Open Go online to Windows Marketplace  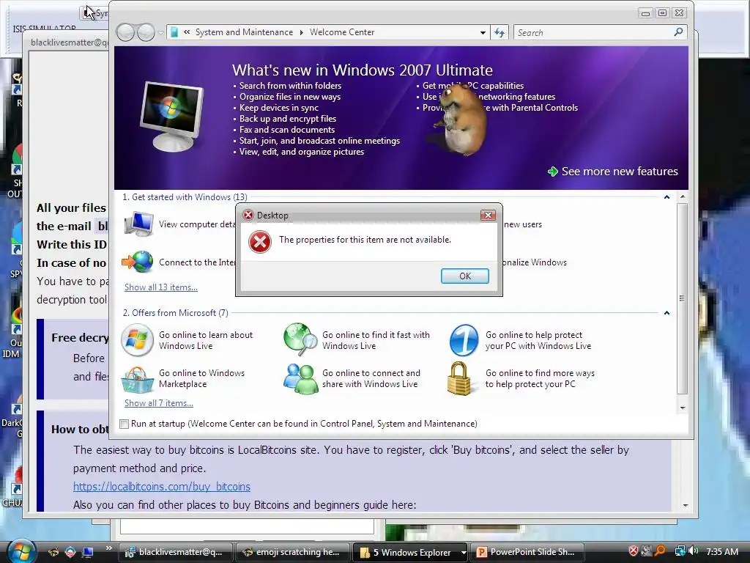point(201,378)
